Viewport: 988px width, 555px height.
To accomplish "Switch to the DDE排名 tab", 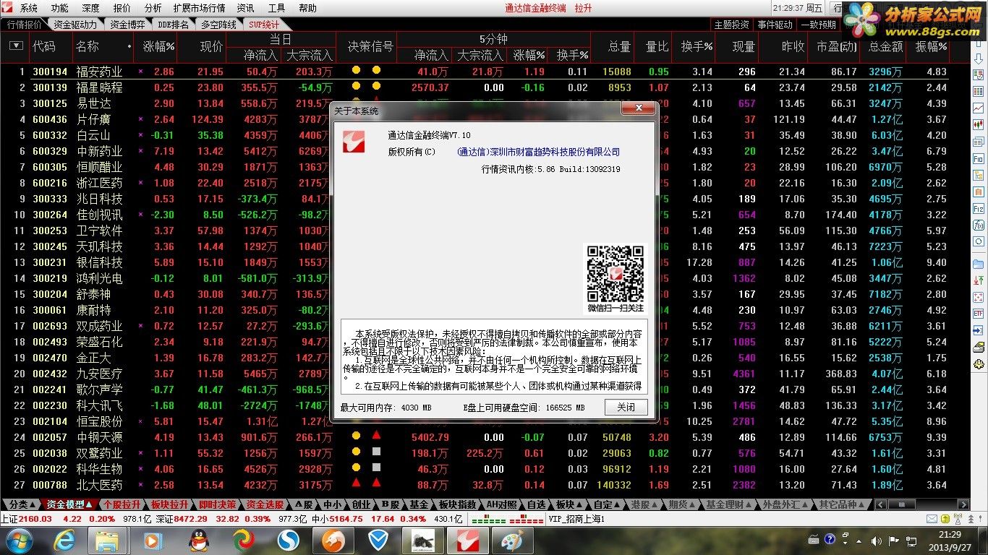I will (x=173, y=25).
